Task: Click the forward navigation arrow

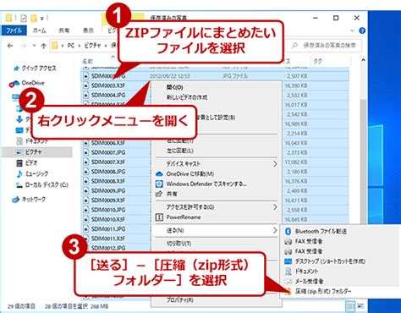Action: pos(24,46)
